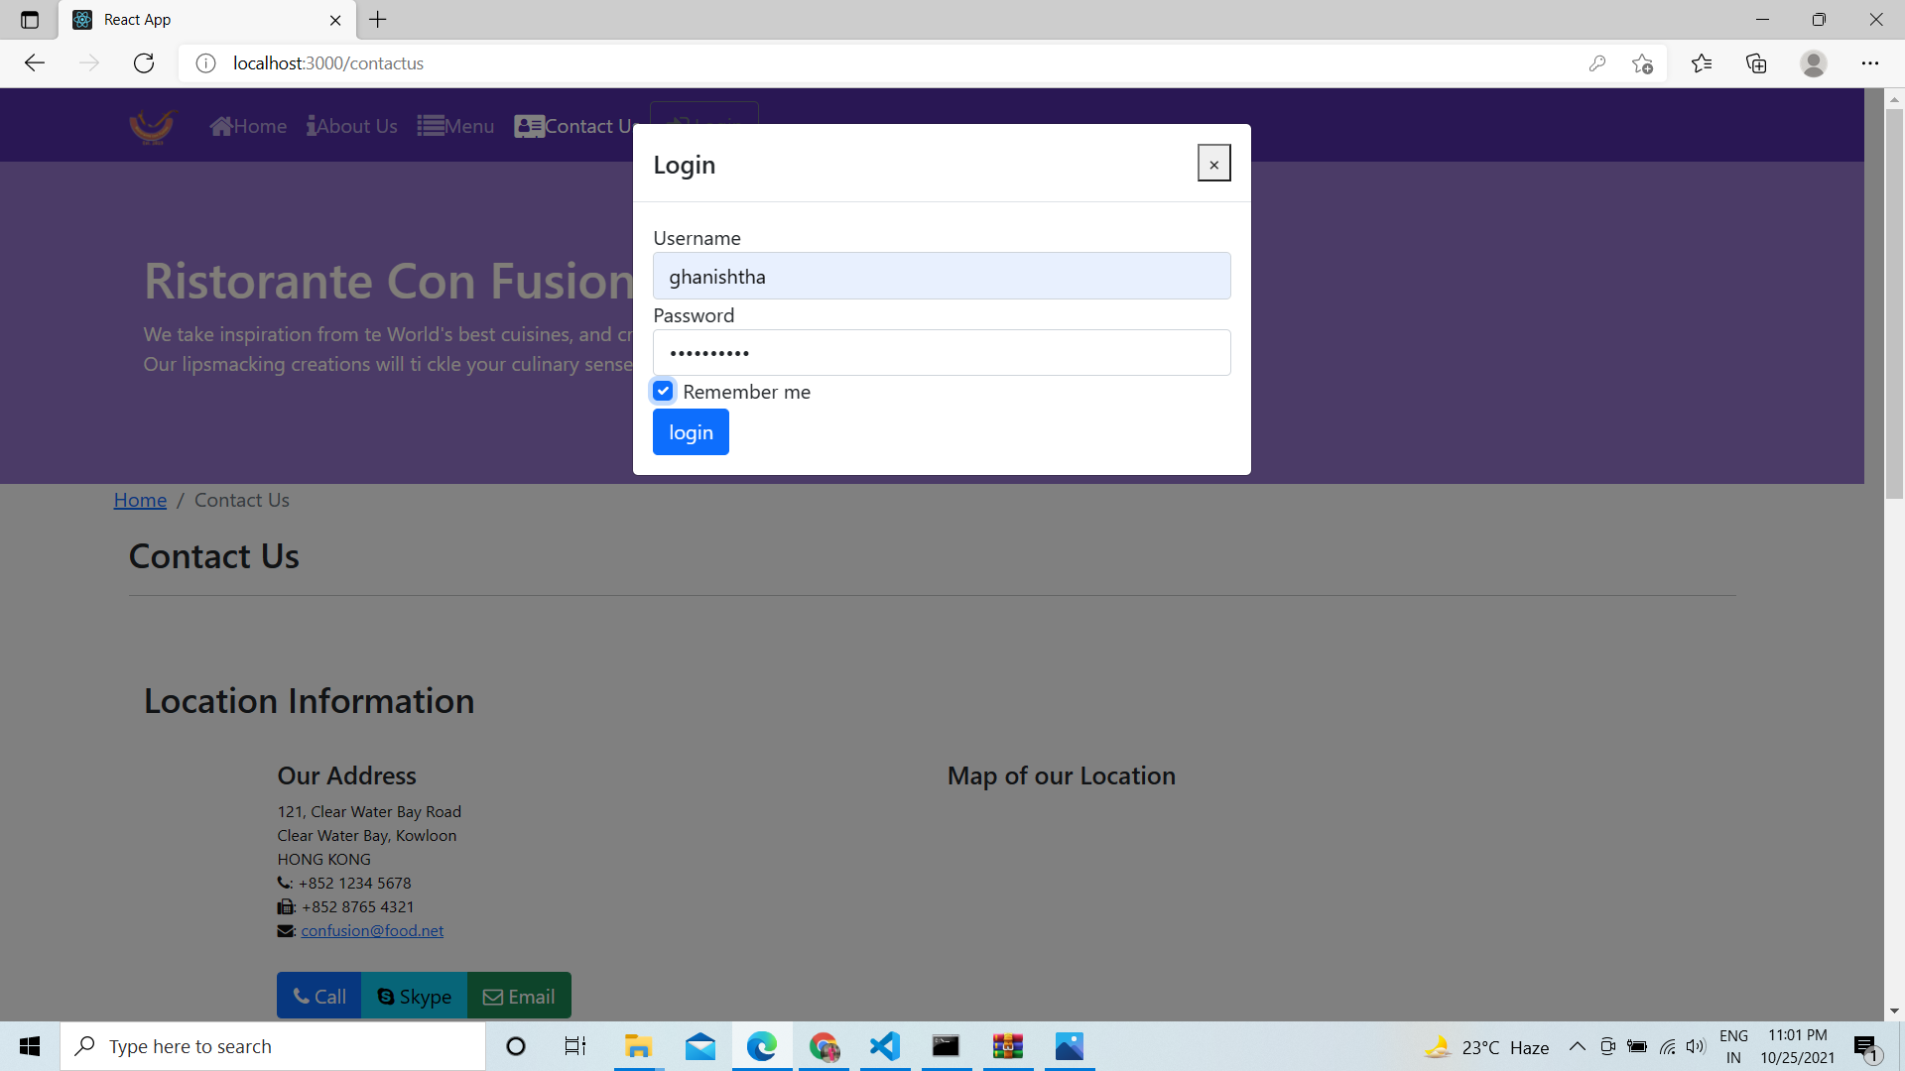Open the notification center icon
Image resolution: width=1905 pixels, height=1071 pixels.
click(x=1865, y=1046)
